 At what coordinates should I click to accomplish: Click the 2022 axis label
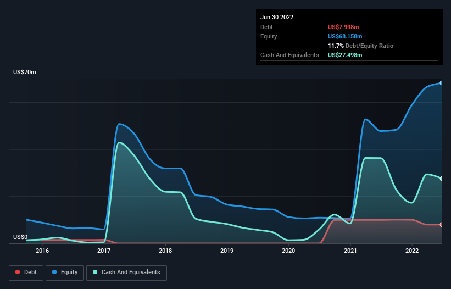click(x=412, y=251)
